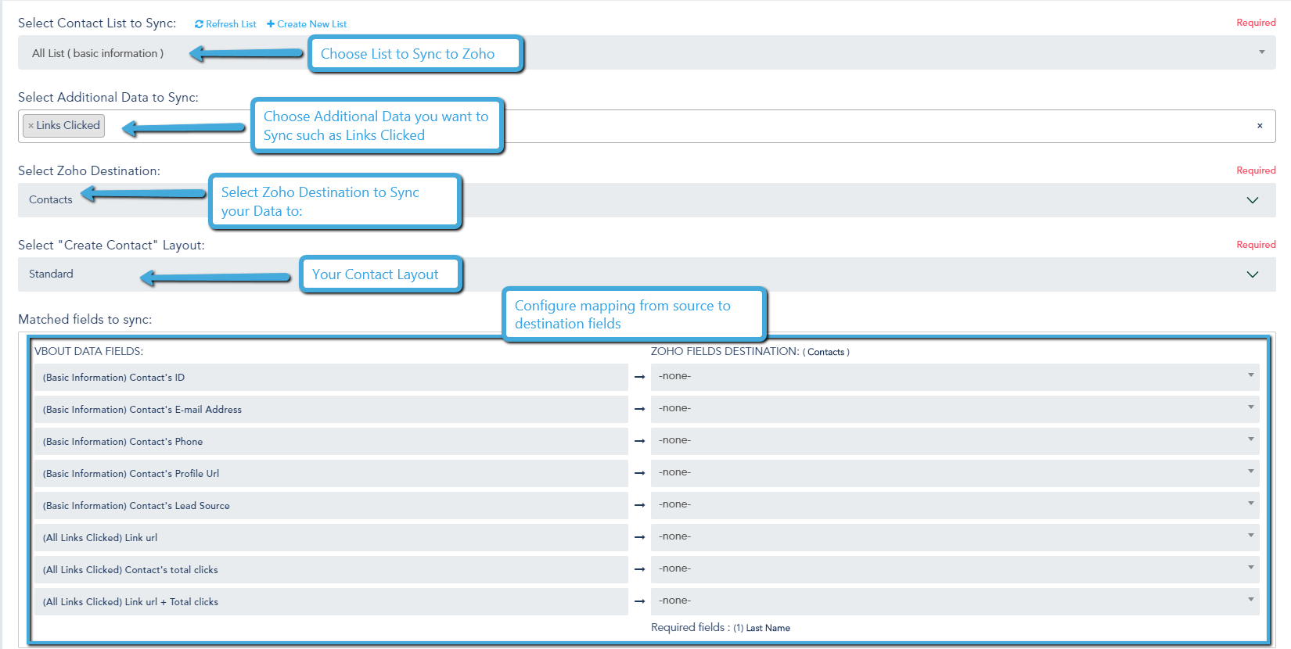Click the (All Links Clicked) Link url field

tap(331, 537)
